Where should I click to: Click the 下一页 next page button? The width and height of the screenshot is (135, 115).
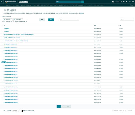68,106
